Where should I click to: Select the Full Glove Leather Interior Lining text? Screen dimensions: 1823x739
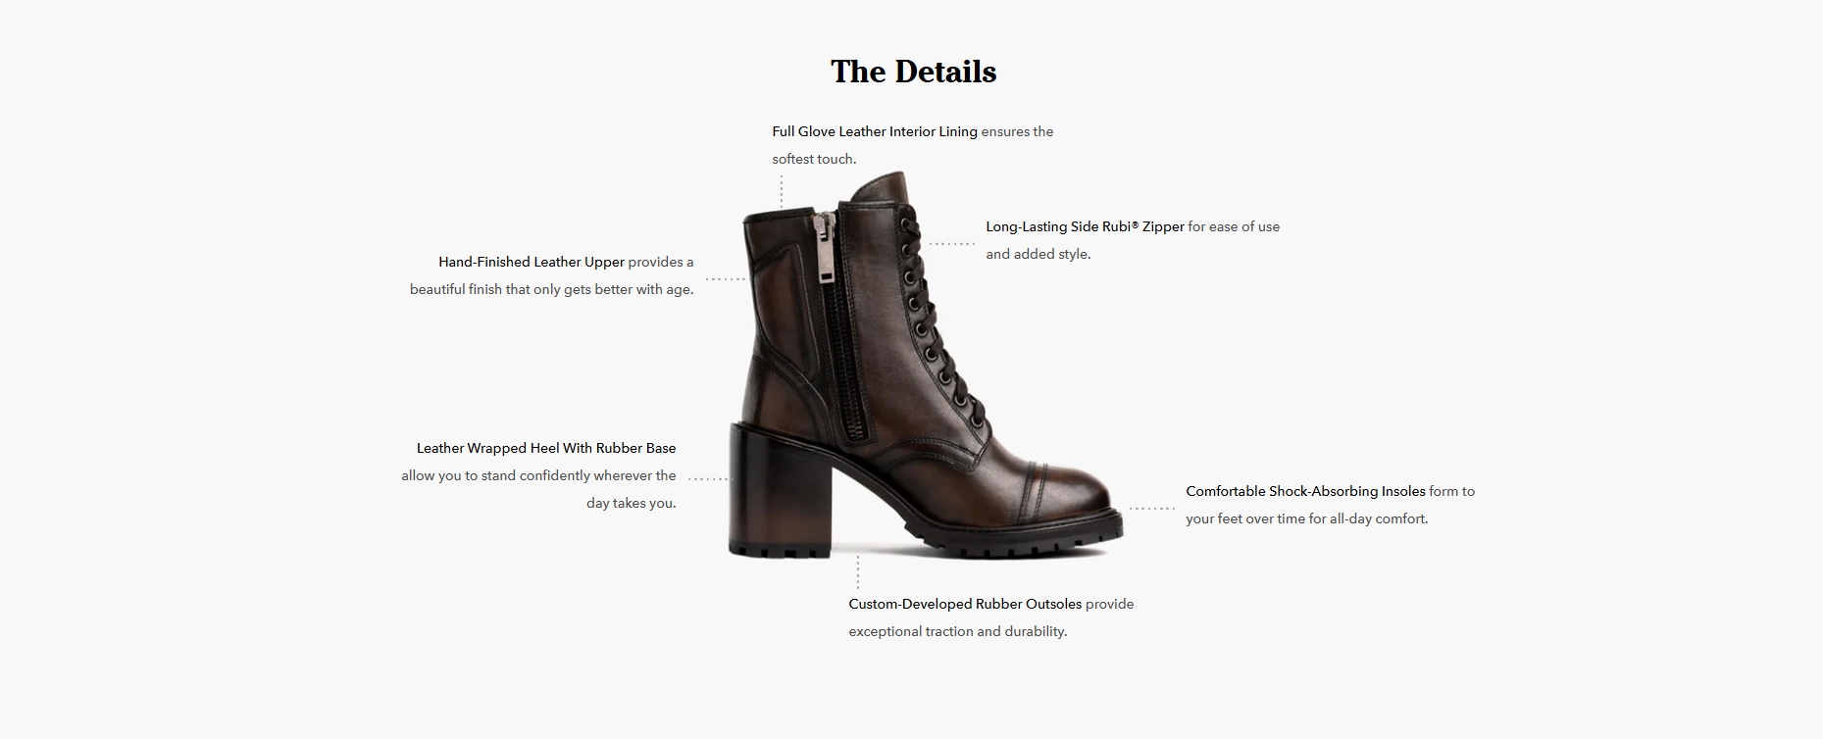tap(875, 131)
